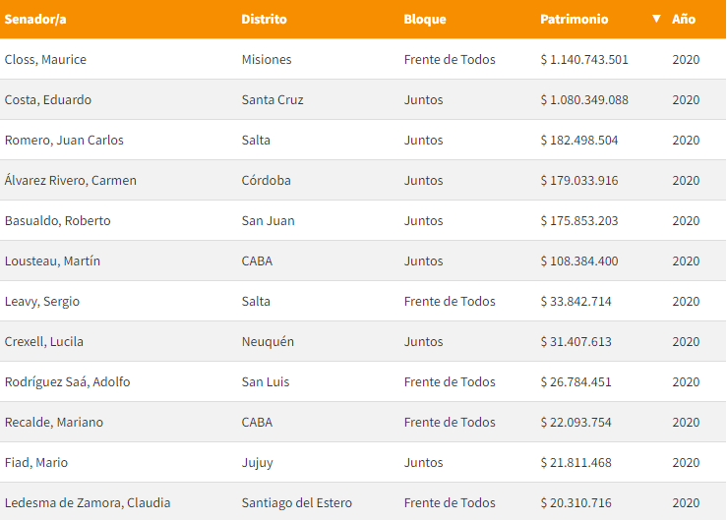727x520 pixels.
Task: Click the Patrimonio column header
Action: click(574, 19)
